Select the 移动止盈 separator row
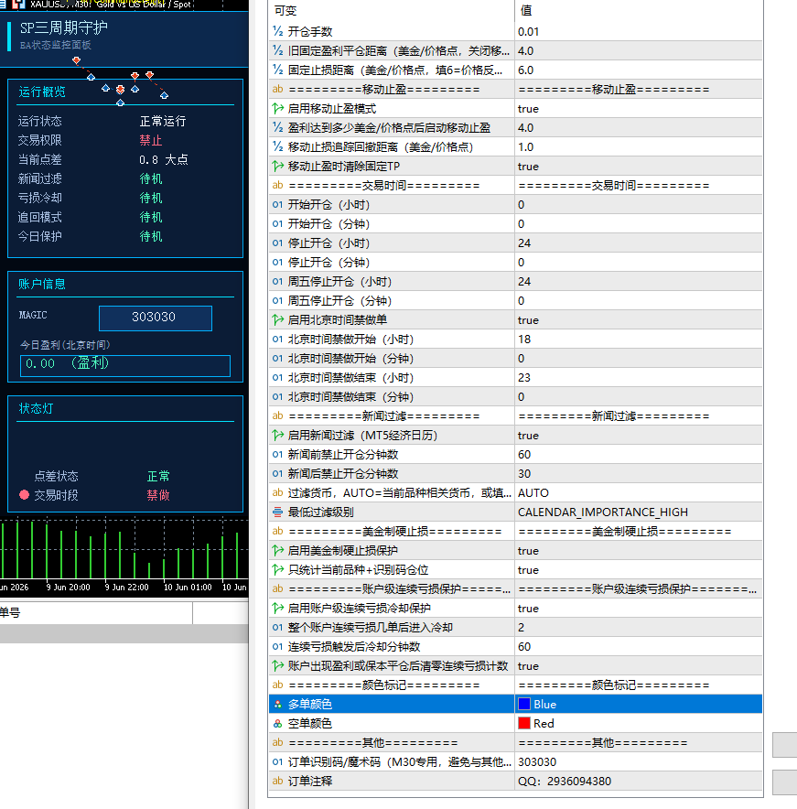The height and width of the screenshot is (809, 797). point(515,90)
